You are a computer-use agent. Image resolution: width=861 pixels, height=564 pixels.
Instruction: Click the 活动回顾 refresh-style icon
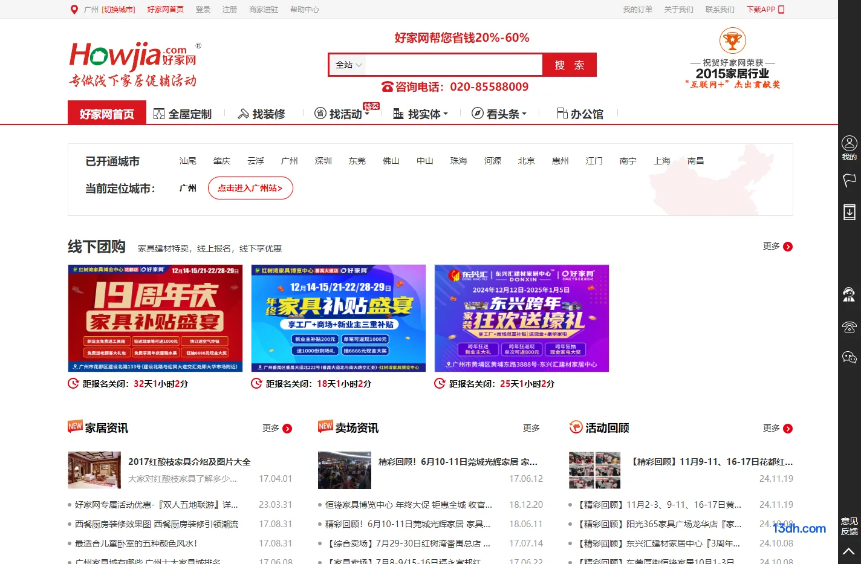576,427
